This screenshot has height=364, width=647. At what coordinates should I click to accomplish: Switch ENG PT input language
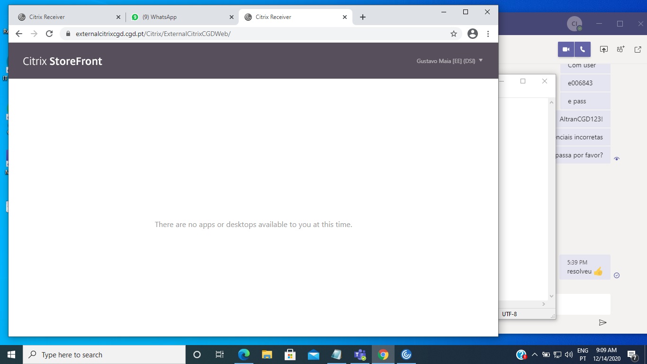click(x=583, y=355)
